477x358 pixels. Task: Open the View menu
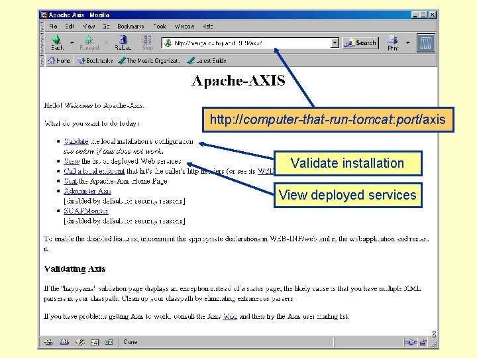tap(89, 27)
